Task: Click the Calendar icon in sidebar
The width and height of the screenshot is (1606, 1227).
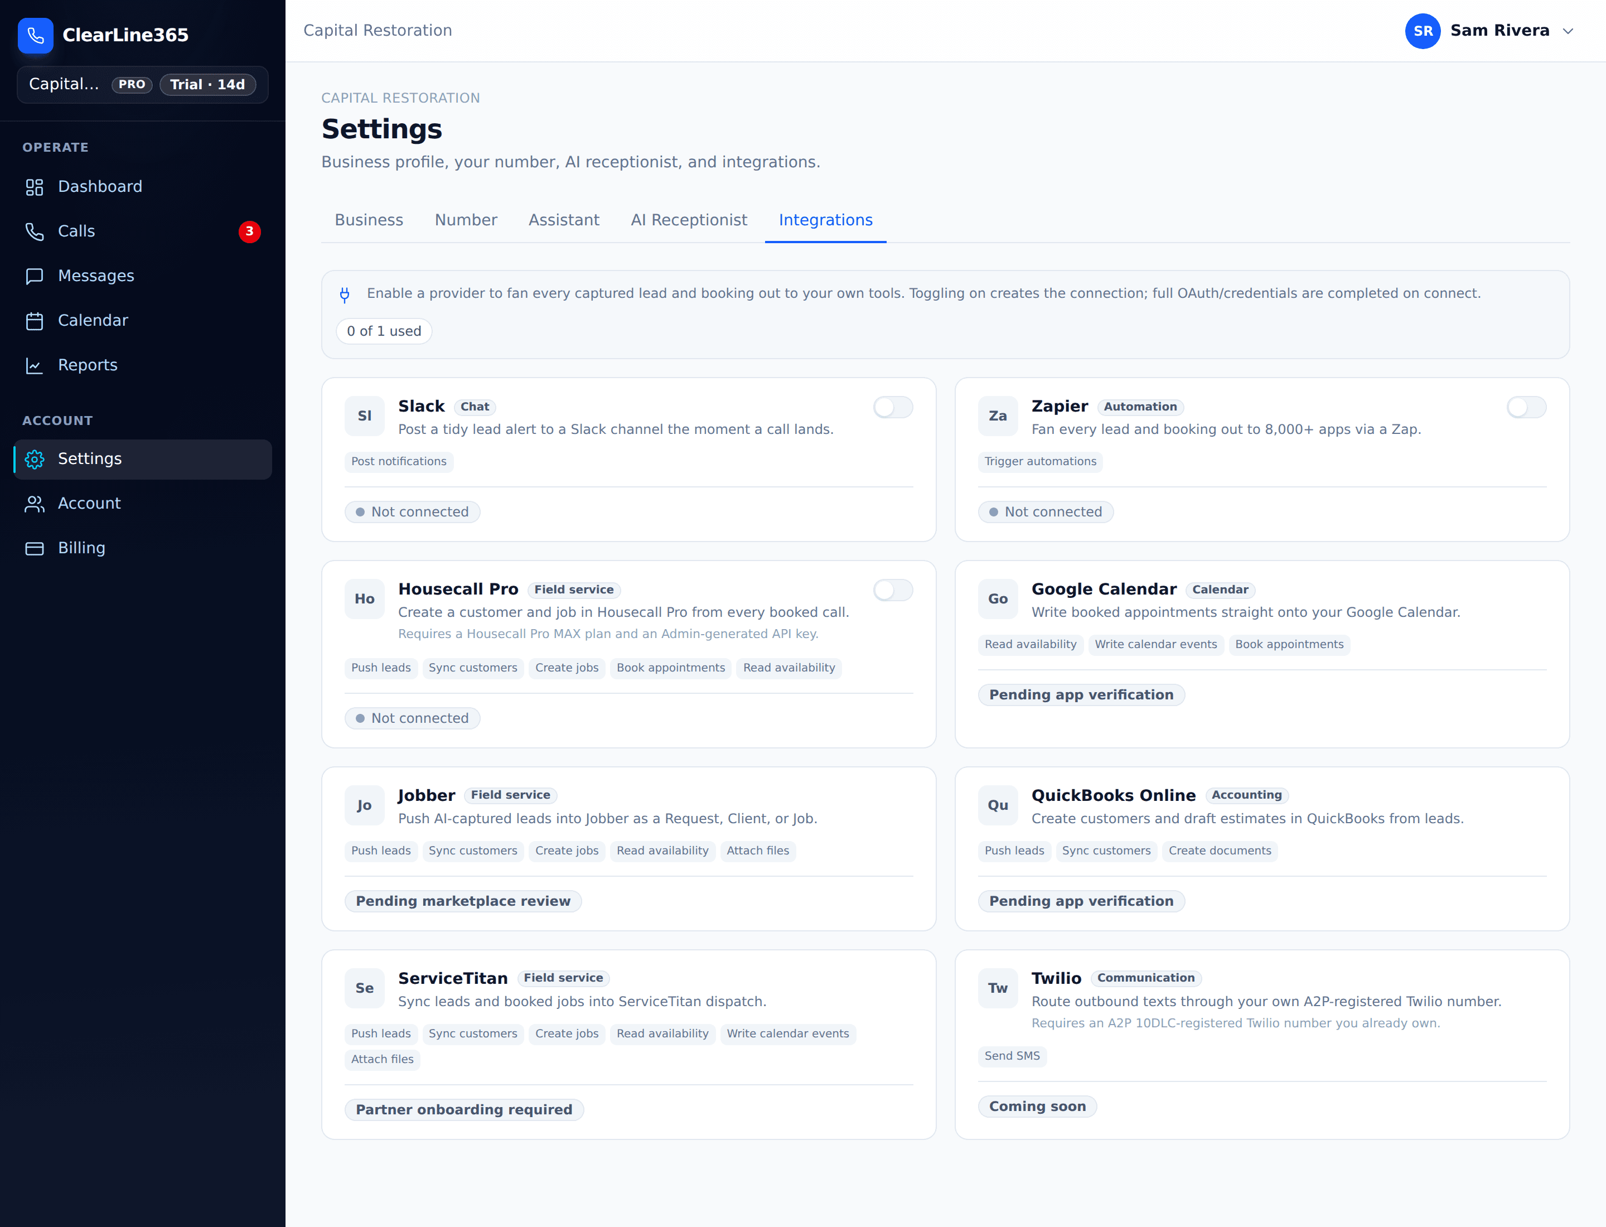Action: (x=35, y=321)
